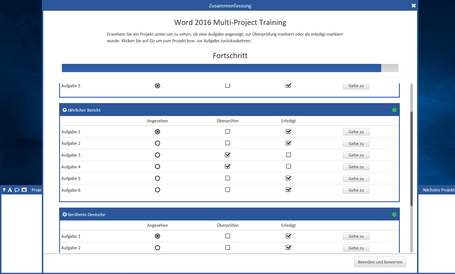Click Gehe zu for Berühmte Deutsche Aufgabe 1
The height and width of the screenshot is (274, 455).
point(356,236)
